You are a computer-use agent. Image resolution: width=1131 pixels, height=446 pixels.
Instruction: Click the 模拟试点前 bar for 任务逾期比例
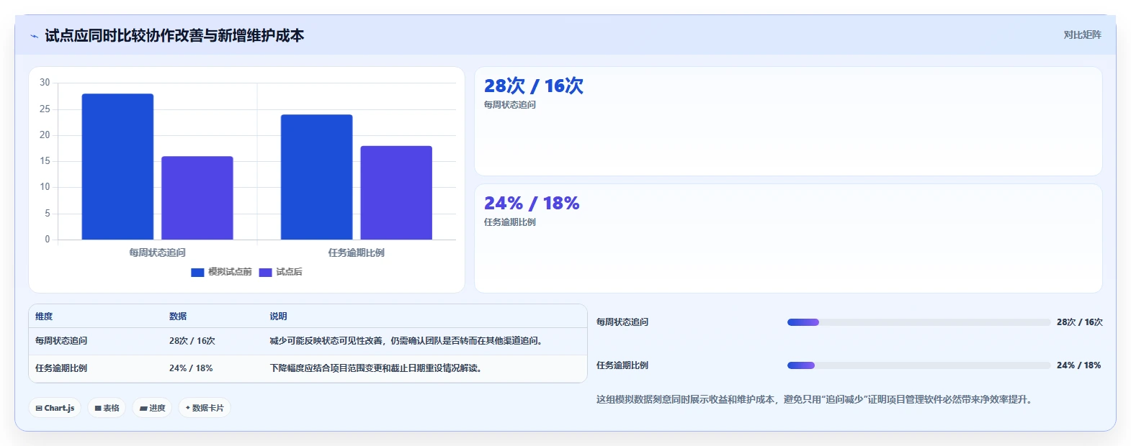click(x=317, y=177)
